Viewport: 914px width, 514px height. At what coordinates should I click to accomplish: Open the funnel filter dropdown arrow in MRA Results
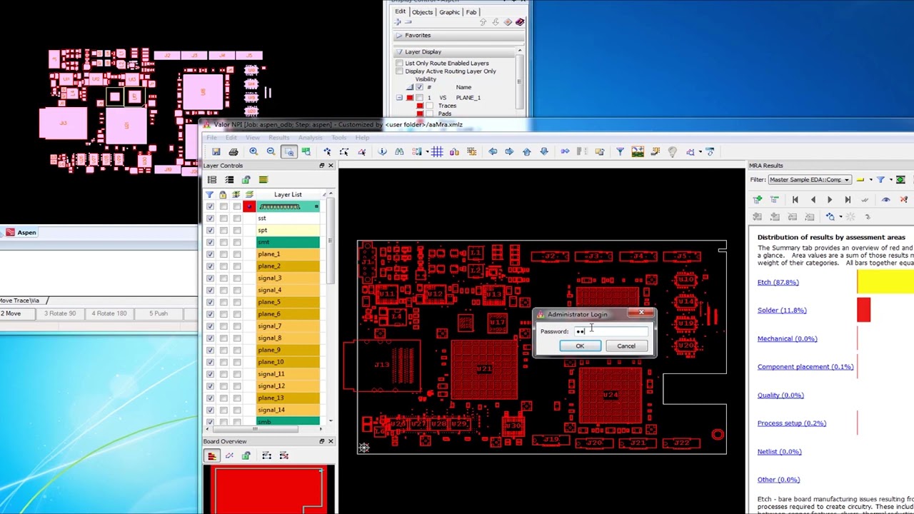(x=890, y=180)
